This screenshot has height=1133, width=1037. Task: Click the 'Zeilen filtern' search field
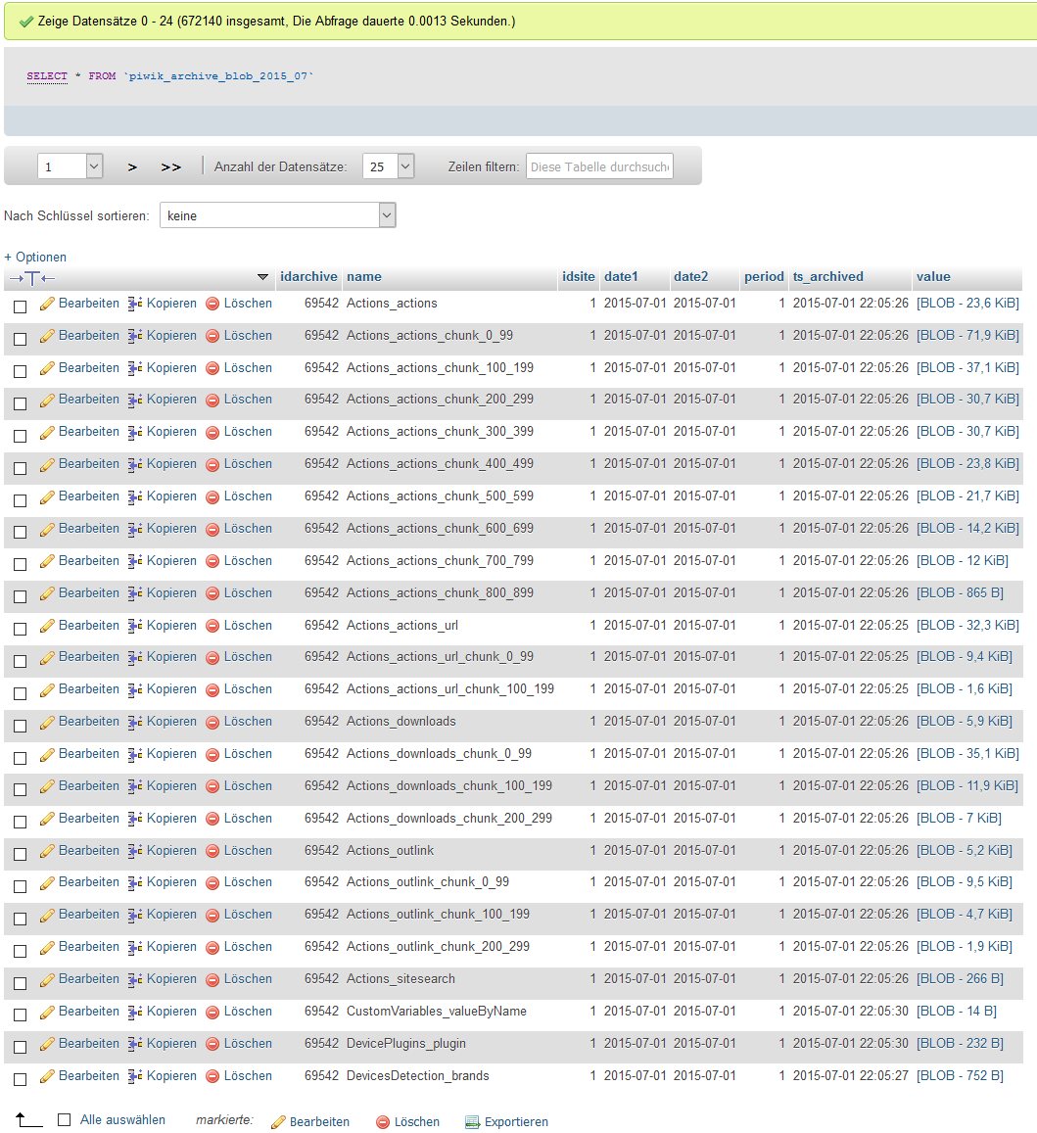(599, 166)
